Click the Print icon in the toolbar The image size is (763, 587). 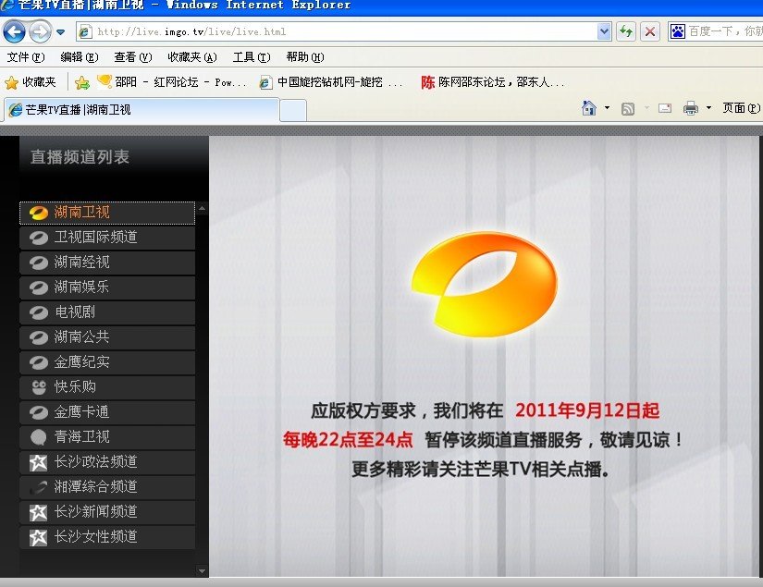(691, 108)
